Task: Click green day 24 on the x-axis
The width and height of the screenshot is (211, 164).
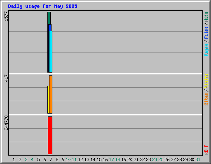Action: [x=155, y=159]
